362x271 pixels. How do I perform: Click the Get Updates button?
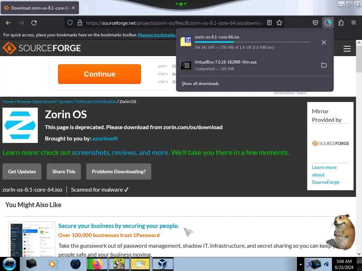[22, 171]
